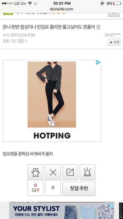
Task: Tap the 힛갤 추천 button
Action: point(79,189)
